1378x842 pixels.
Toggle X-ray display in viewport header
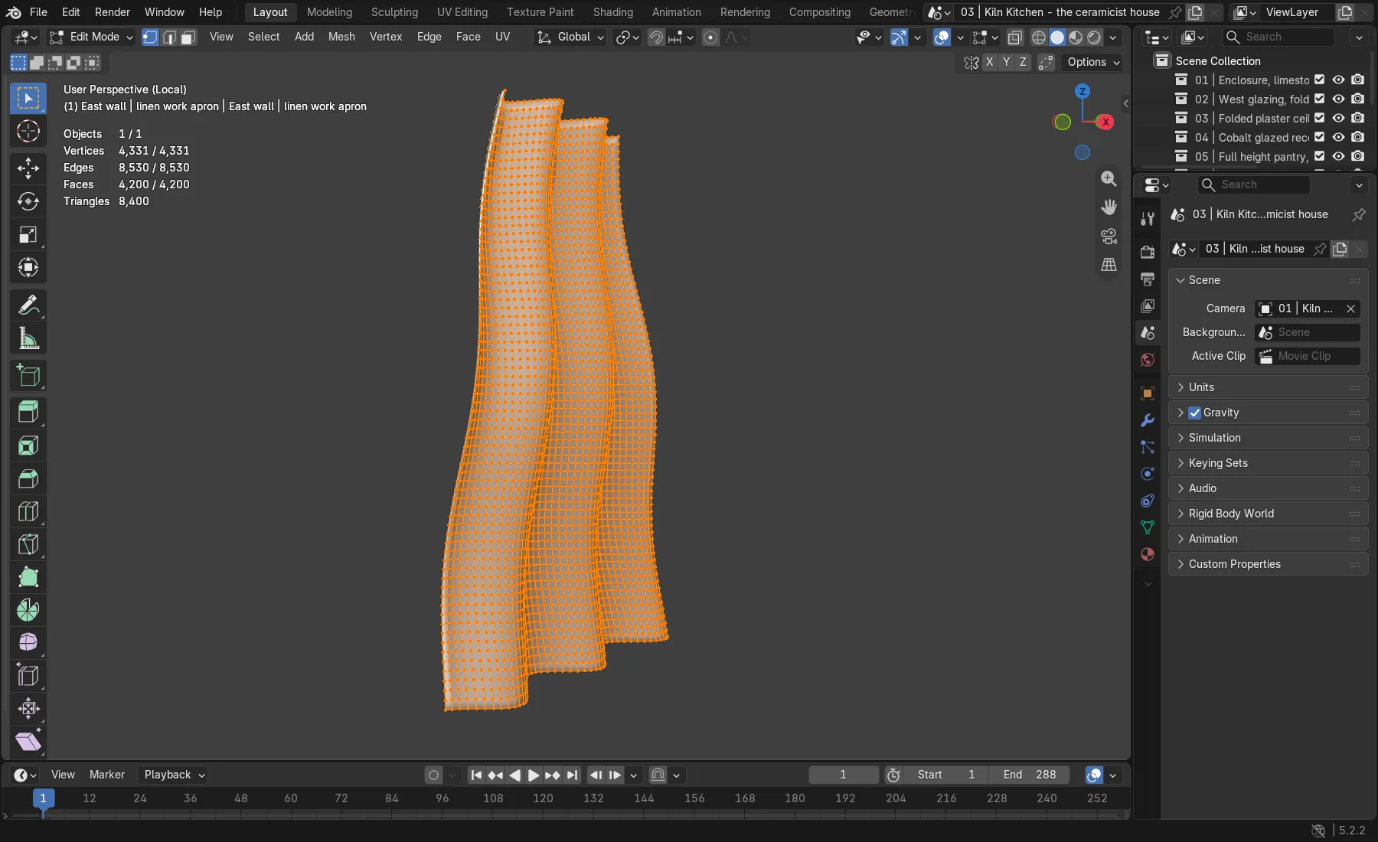click(x=1015, y=37)
